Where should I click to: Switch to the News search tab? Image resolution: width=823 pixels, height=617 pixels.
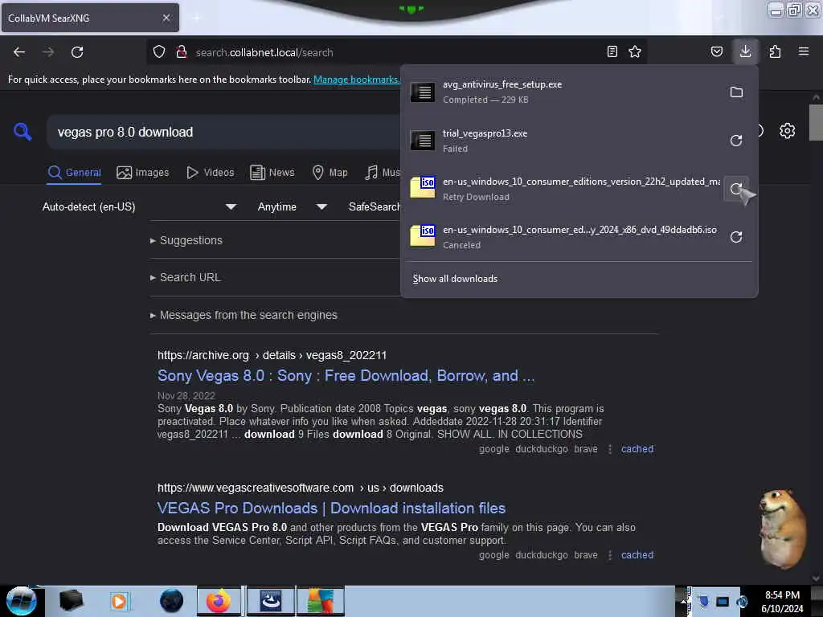pyautogui.click(x=272, y=173)
